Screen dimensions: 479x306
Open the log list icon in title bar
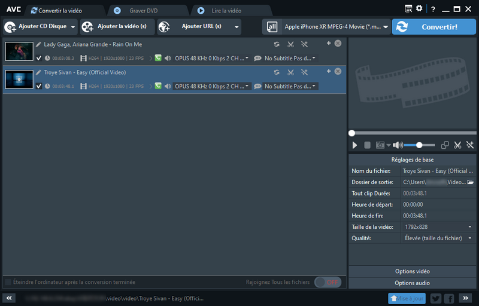(408, 8)
